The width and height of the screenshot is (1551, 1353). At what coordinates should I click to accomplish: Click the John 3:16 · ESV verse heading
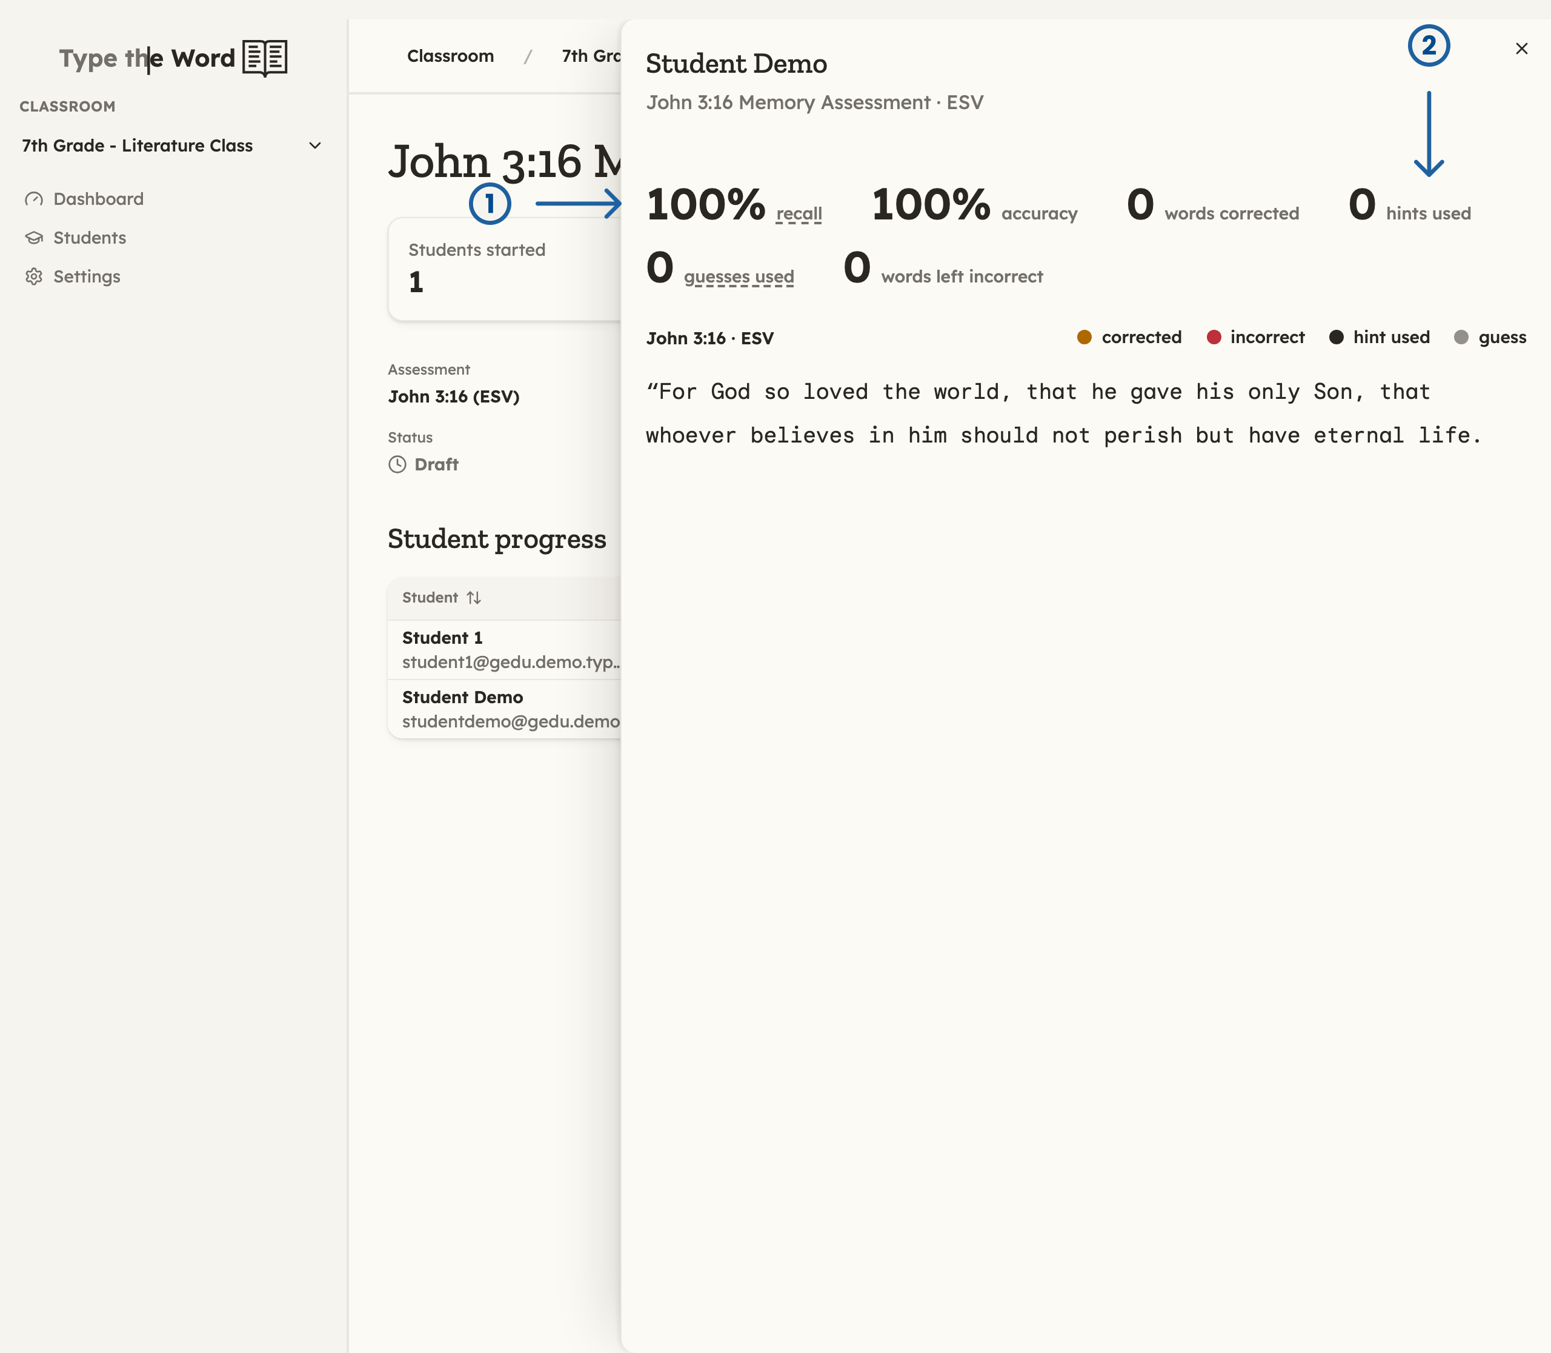710,338
